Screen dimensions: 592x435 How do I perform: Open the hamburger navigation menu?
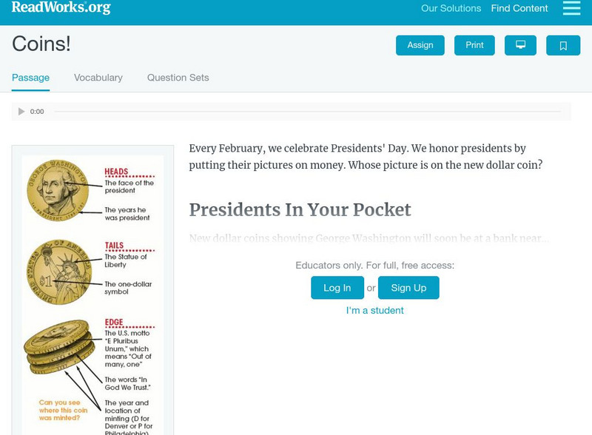pyautogui.click(x=571, y=9)
